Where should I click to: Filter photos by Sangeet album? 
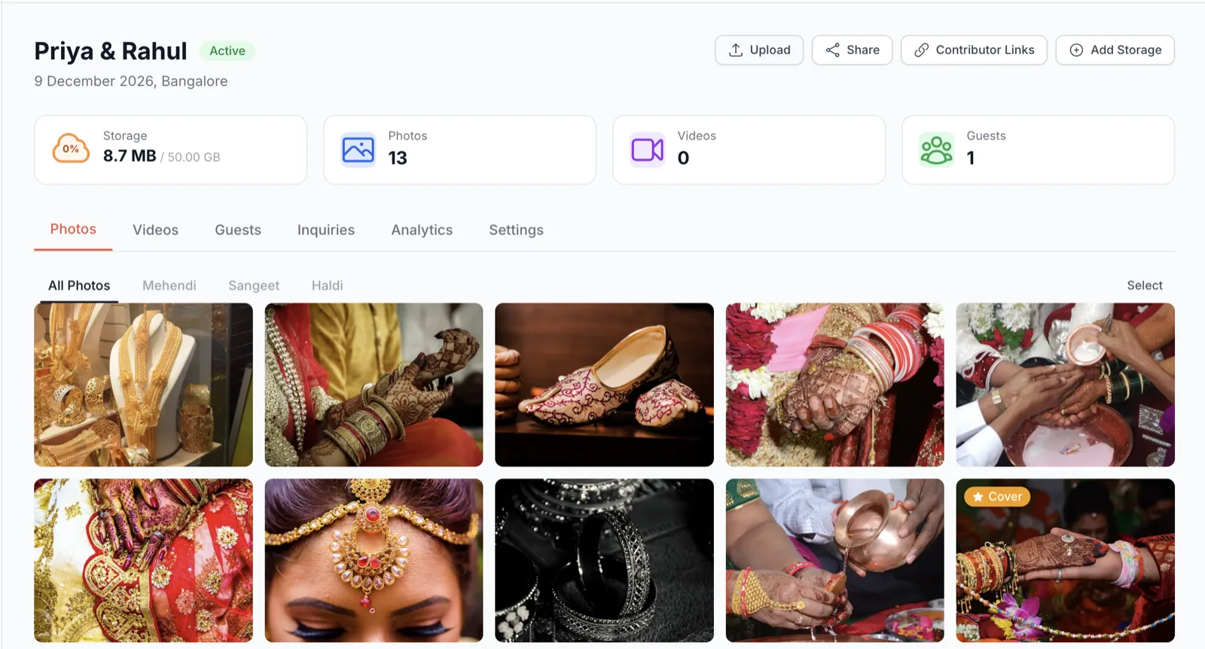click(x=254, y=285)
